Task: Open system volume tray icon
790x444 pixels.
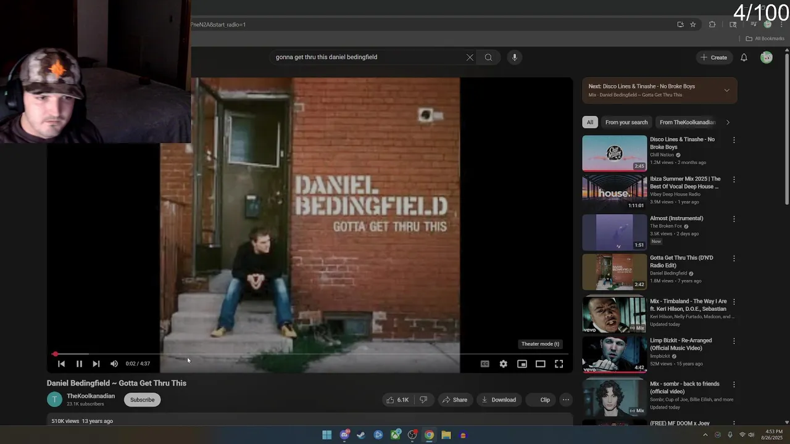Action: pyautogui.click(x=751, y=435)
